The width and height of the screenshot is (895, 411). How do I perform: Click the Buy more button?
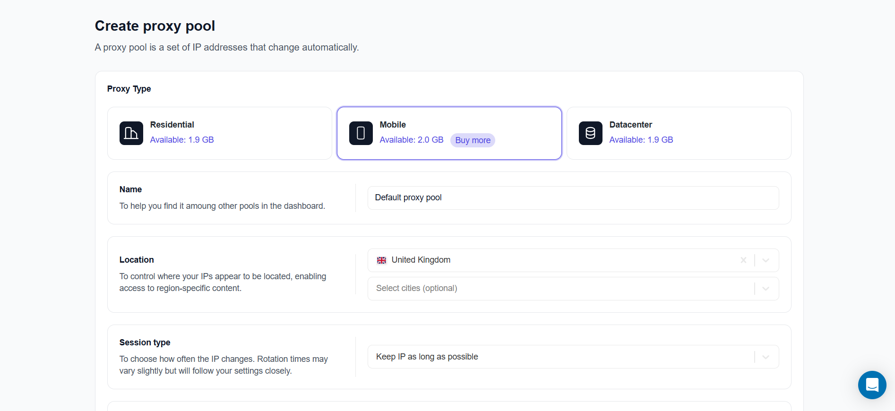pyautogui.click(x=473, y=140)
